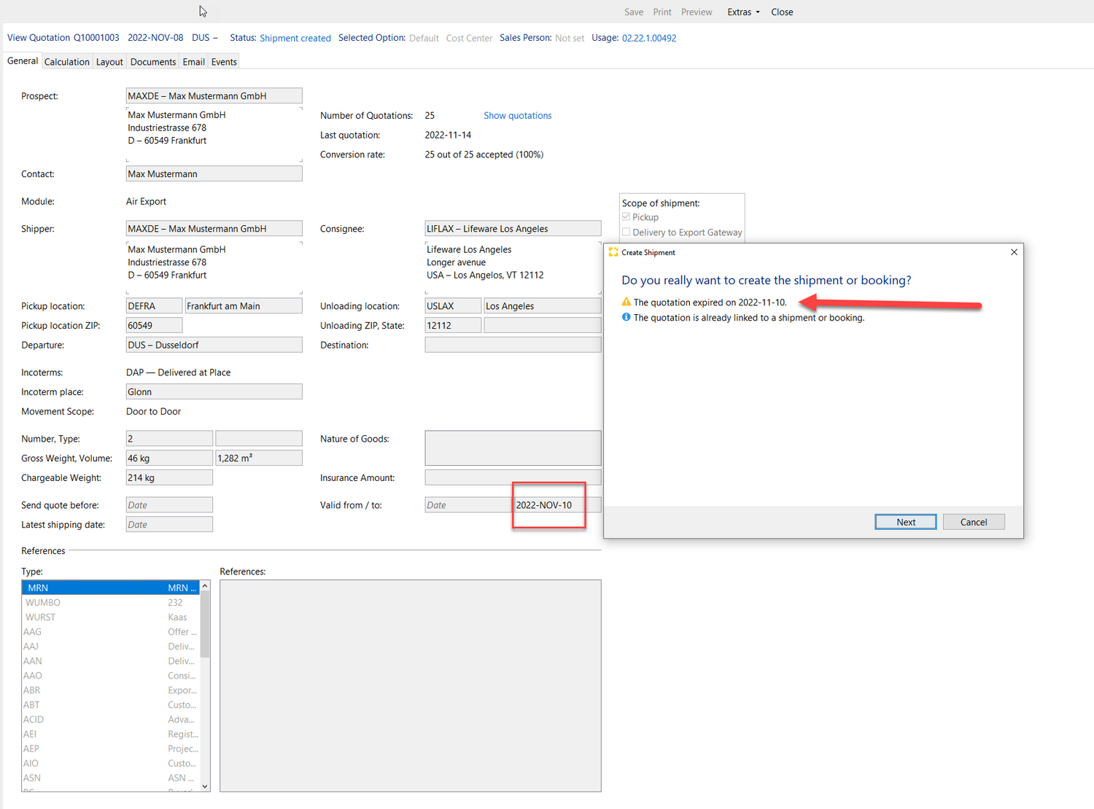Click the References text area
This screenshot has height=809, width=1094.
point(411,686)
